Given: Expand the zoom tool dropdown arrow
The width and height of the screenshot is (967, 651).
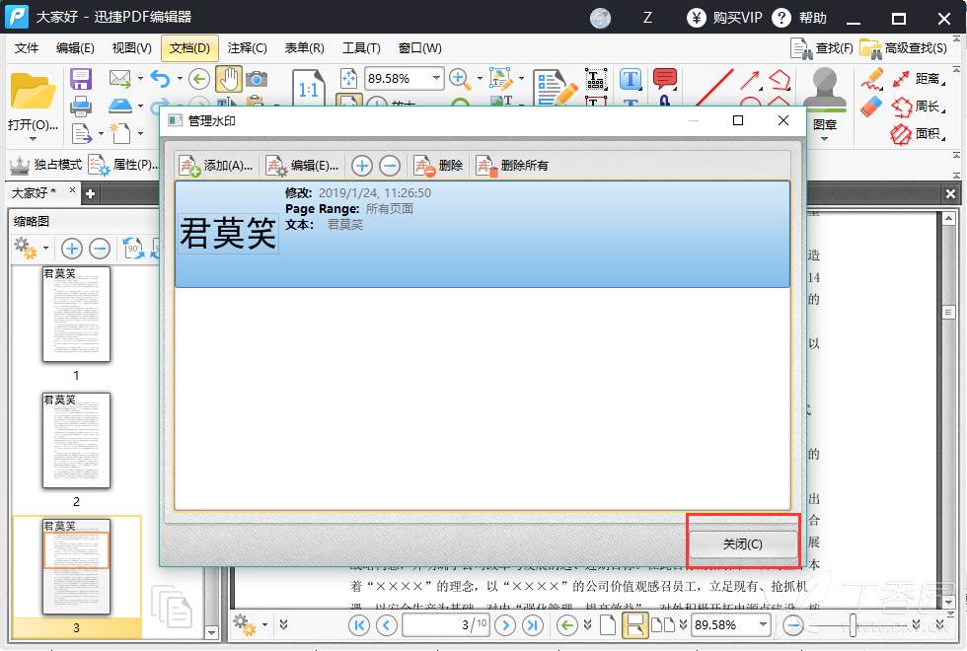Looking at the screenshot, I should coord(480,78).
